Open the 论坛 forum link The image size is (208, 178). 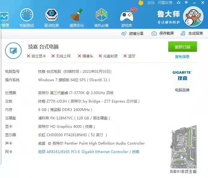(x=151, y=2)
